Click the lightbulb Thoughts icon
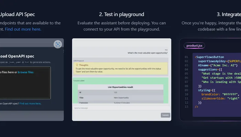Image resolution: width=241 pixels, height=137 pixels. pos(76,64)
